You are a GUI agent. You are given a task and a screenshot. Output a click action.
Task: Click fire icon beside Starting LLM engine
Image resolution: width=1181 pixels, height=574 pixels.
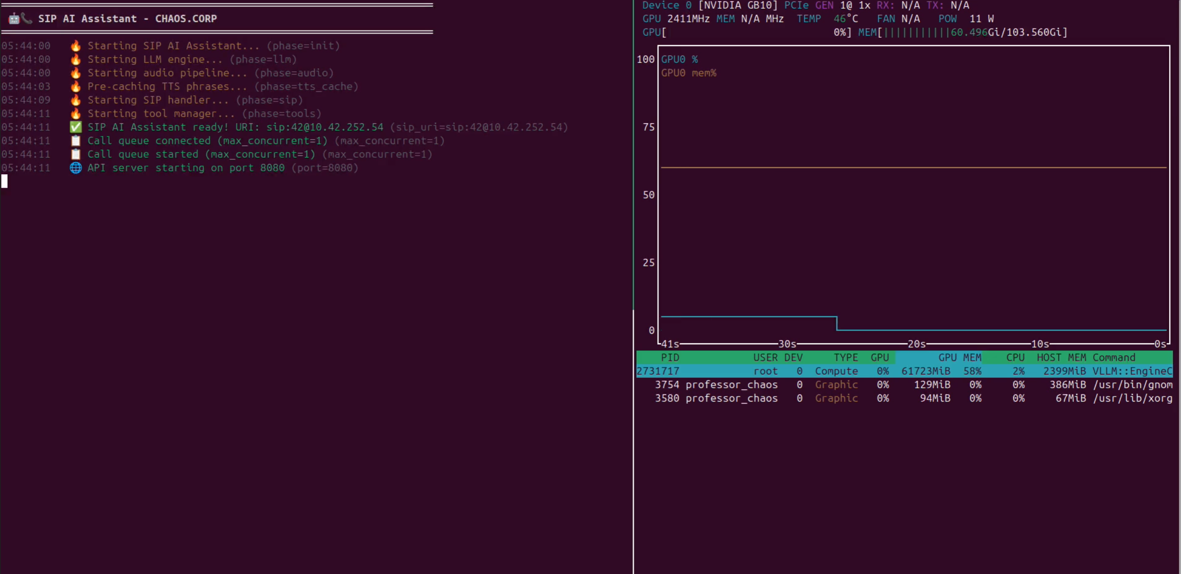76,60
